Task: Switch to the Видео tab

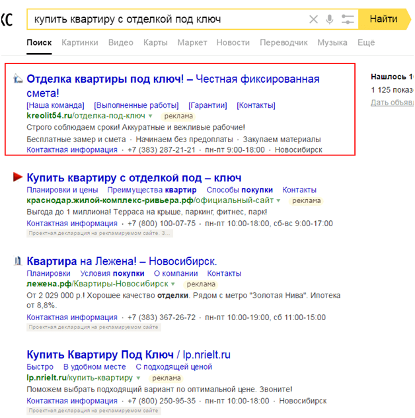Action: [x=121, y=42]
